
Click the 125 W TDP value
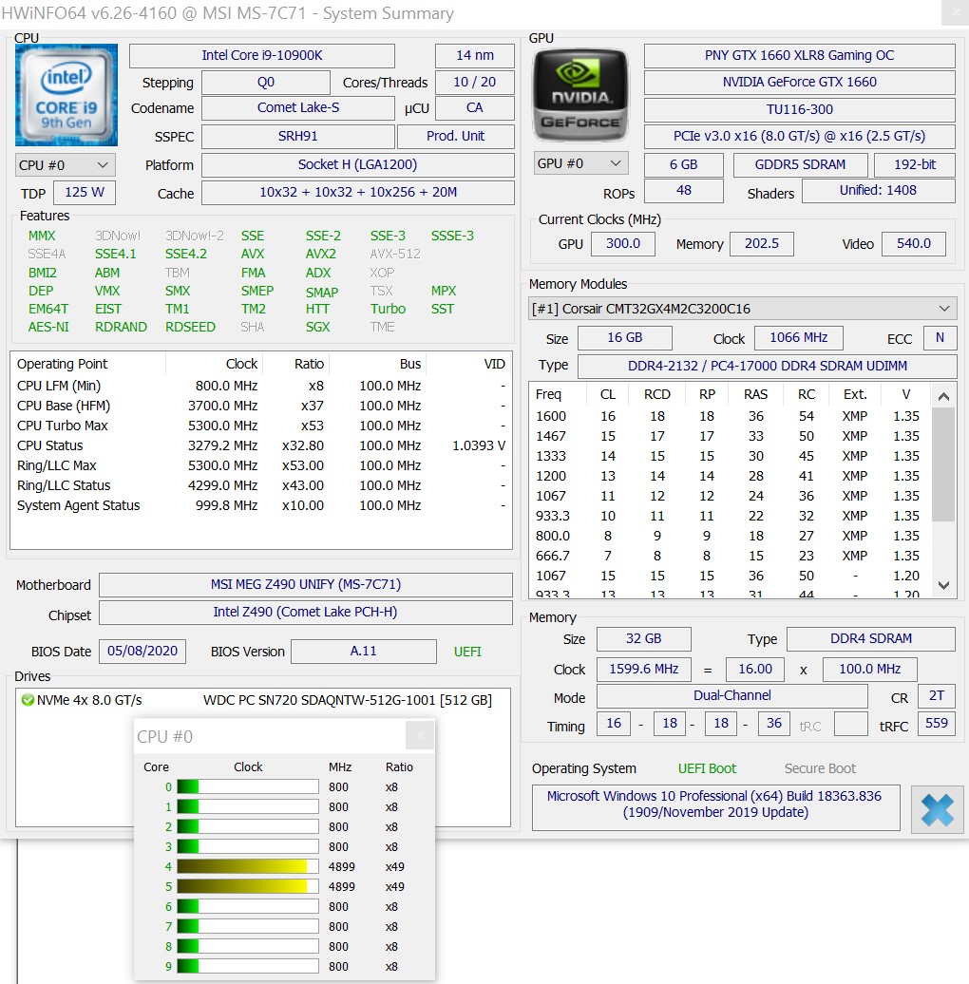85,192
